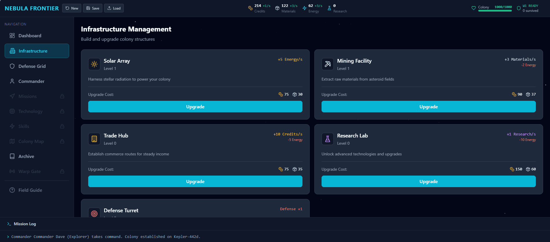Upgrade the Trade Hub
The width and height of the screenshot is (550, 242).
(195, 181)
